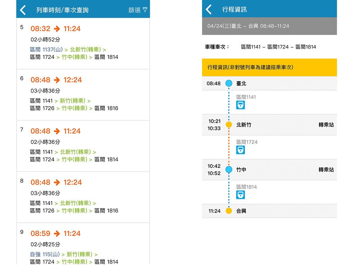Image resolution: width=355 pixels, height=266 pixels.
Task: Open itinerary 7 arriving at 11:24
Action: pyautogui.click(x=83, y=146)
